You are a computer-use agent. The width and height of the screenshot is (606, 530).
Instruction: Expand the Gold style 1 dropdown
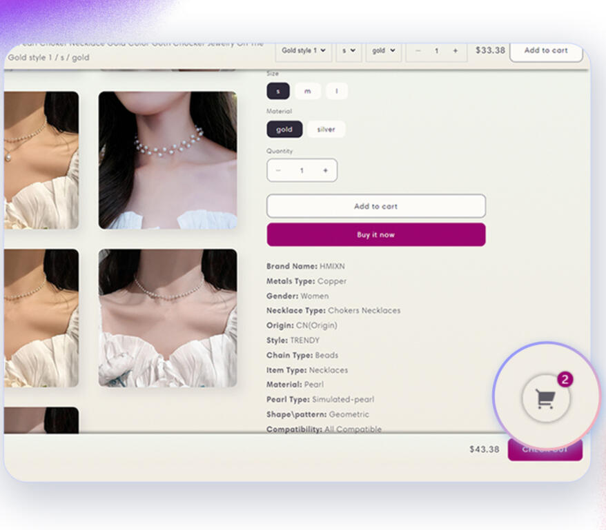tap(304, 50)
